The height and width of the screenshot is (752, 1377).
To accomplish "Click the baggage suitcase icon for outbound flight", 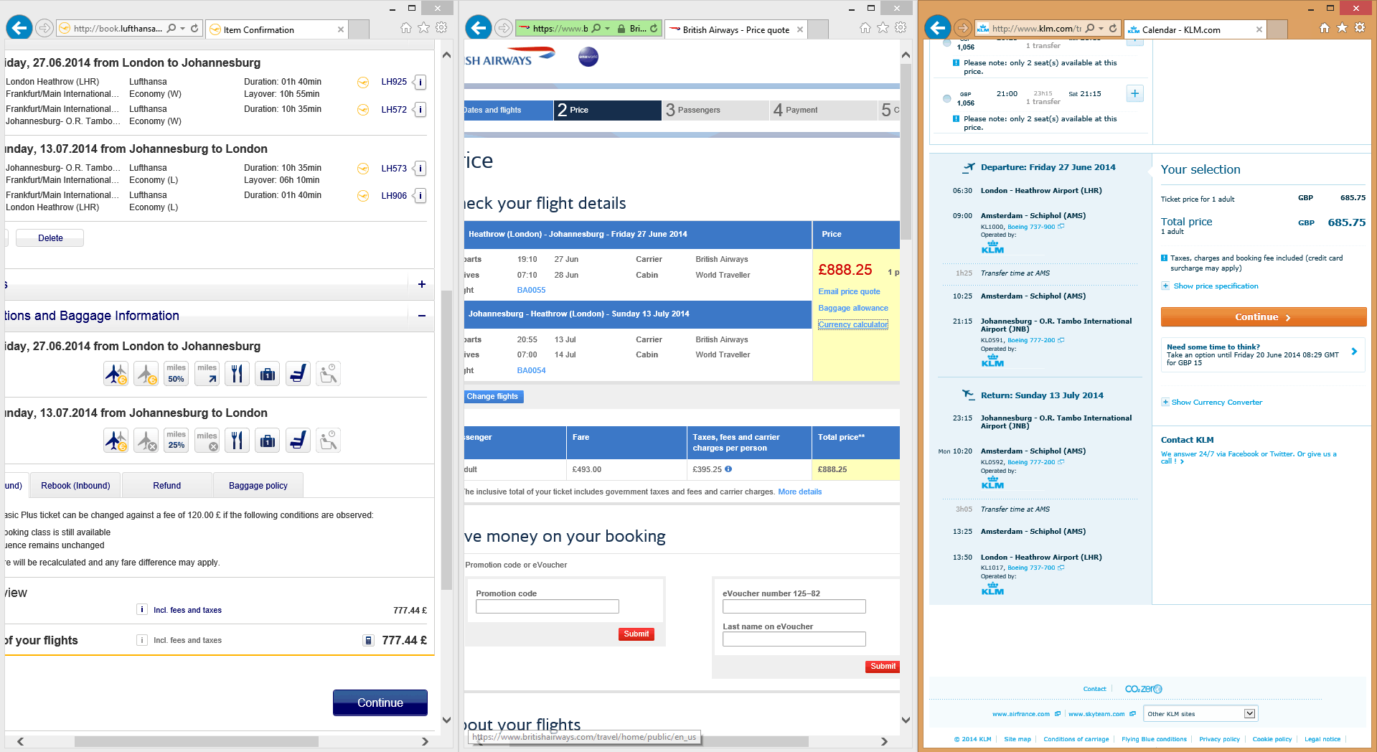I will click(268, 374).
